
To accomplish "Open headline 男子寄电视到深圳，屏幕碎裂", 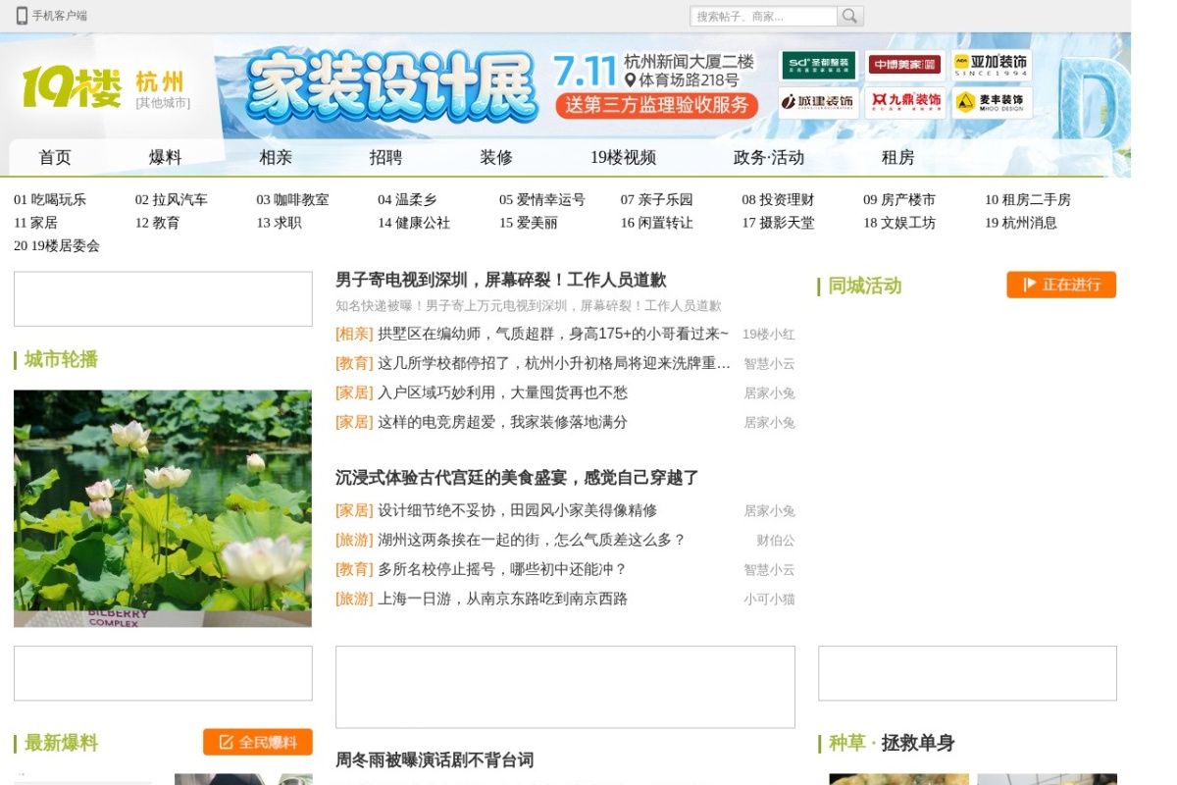I will (x=501, y=281).
